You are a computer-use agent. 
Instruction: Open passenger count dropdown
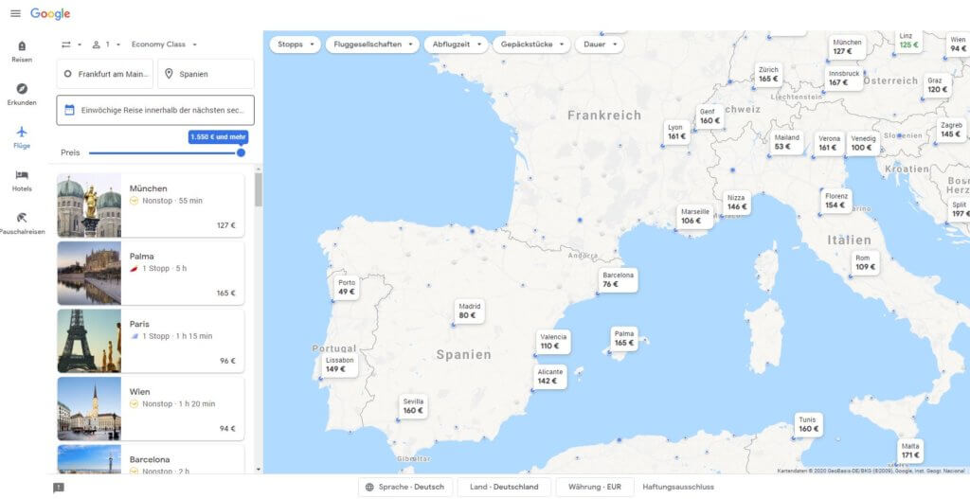point(106,45)
